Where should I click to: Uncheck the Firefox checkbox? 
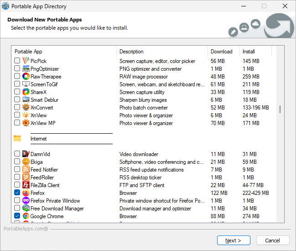pyautogui.click(x=17, y=193)
